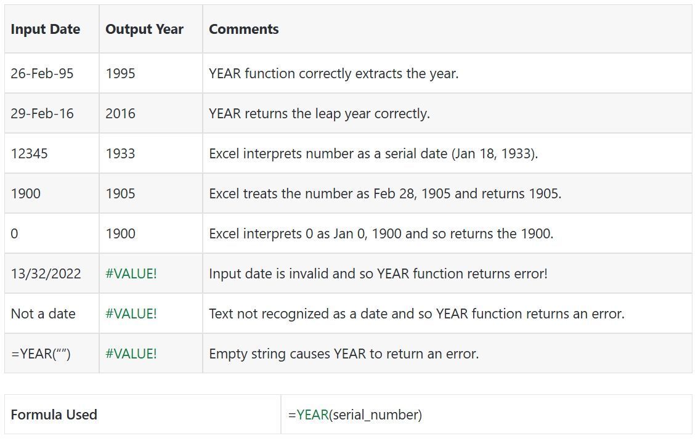The image size is (698, 441).
Task: Click the 29-Feb-16 input date cell
Action: pos(42,113)
